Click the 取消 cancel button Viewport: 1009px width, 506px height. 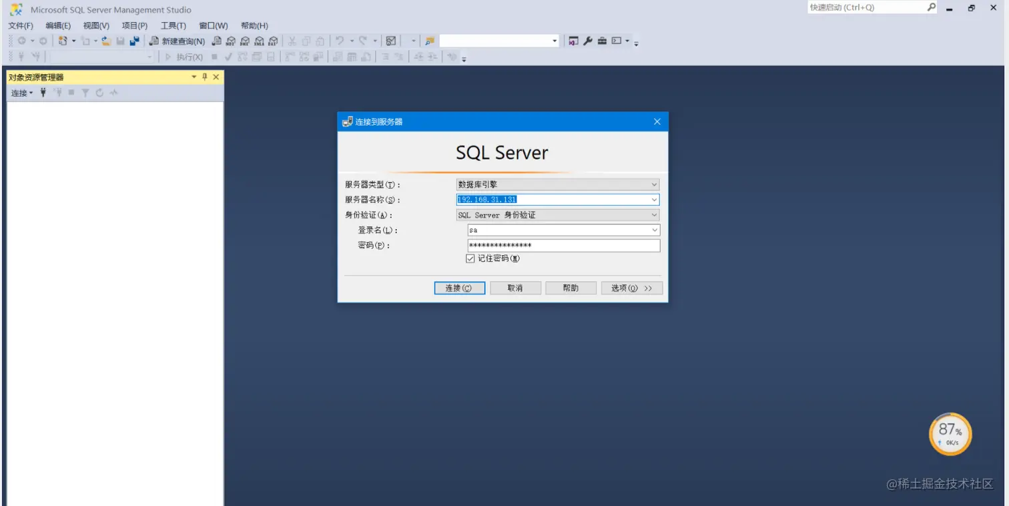click(x=515, y=288)
